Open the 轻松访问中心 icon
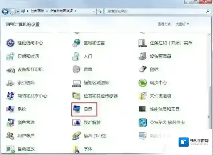 (x=10, y=43)
